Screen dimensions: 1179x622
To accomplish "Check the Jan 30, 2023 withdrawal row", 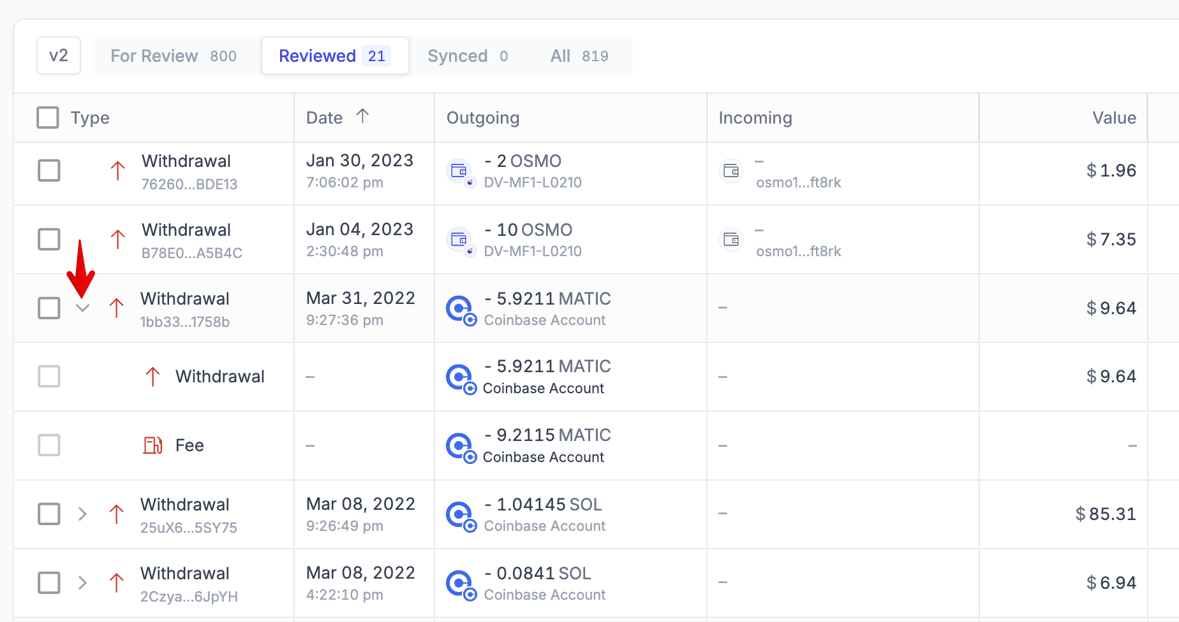I will [49, 171].
